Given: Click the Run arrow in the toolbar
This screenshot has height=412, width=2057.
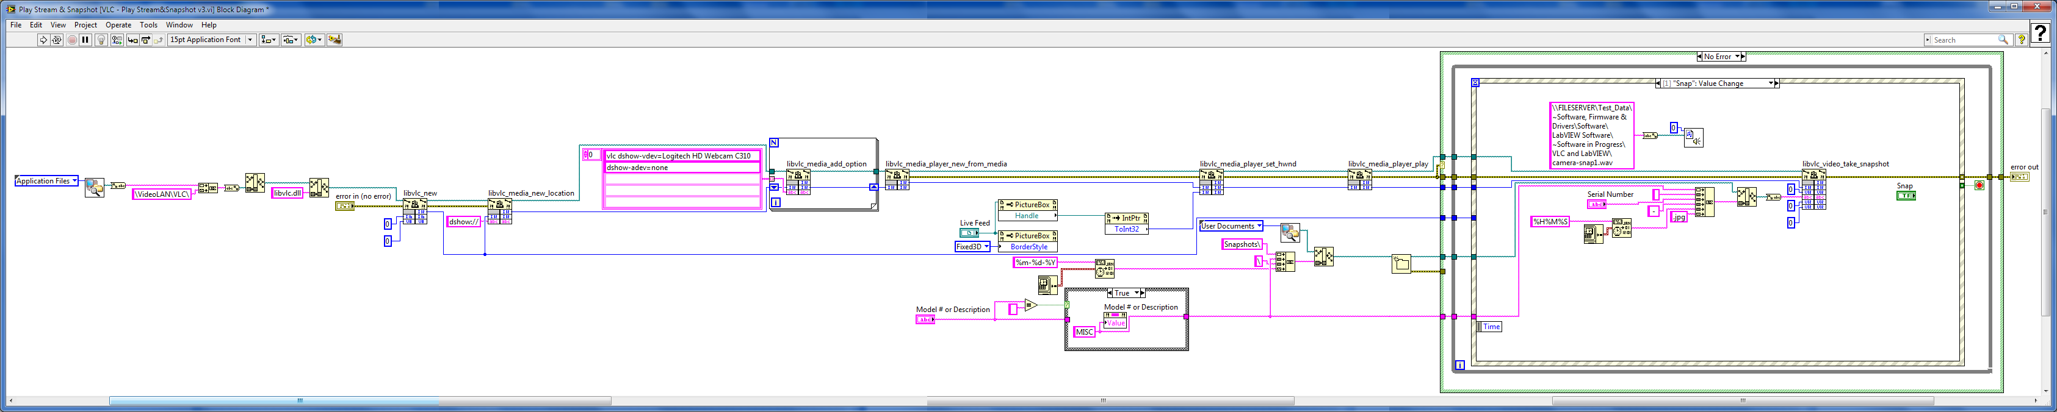Looking at the screenshot, I should pyautogui.click(x=43, y=40).
